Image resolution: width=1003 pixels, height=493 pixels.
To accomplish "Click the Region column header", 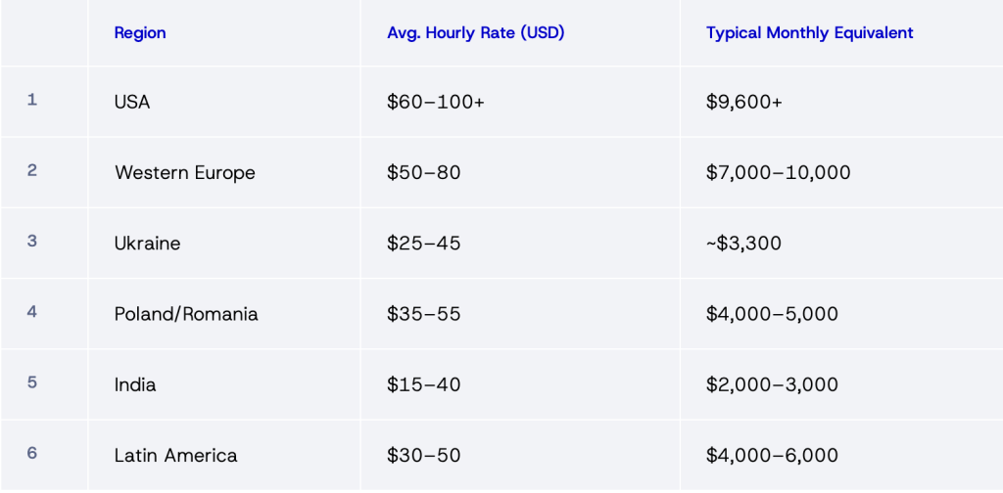I will [x=140, y=33].
